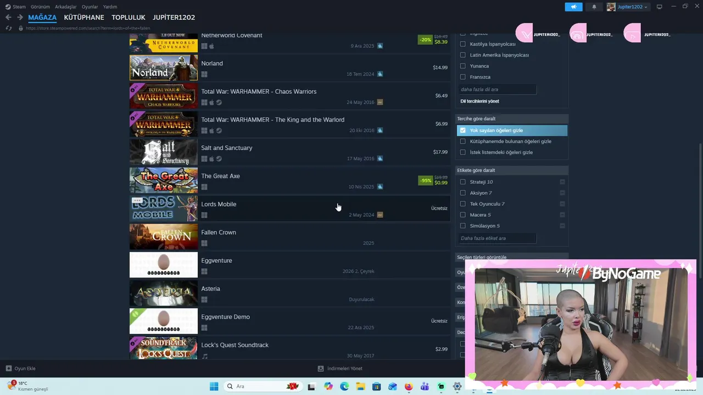This screenshot has height=395, width=703.
Task: Click the Eggventure Demo thumbnail
Action: (x=164, y=321)
